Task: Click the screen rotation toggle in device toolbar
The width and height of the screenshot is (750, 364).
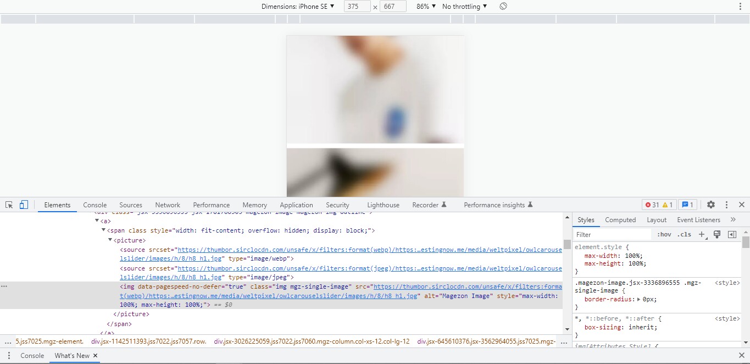Action: [x=503, y=6]
